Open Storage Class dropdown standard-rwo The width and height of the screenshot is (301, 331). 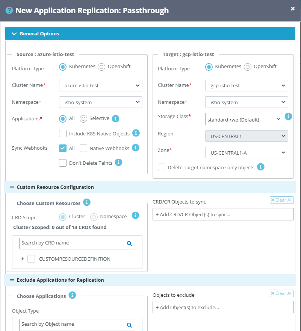[244, 119]
